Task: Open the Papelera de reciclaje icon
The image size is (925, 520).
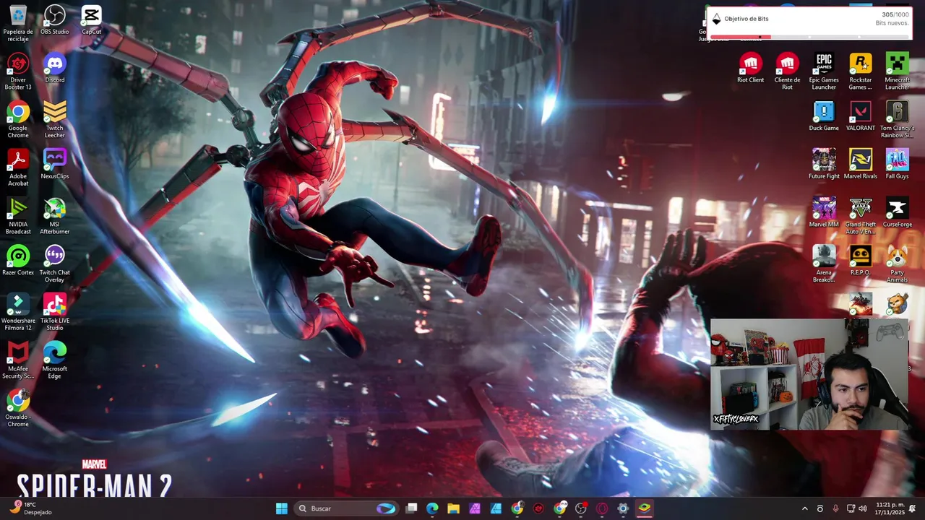Action: 18,22
